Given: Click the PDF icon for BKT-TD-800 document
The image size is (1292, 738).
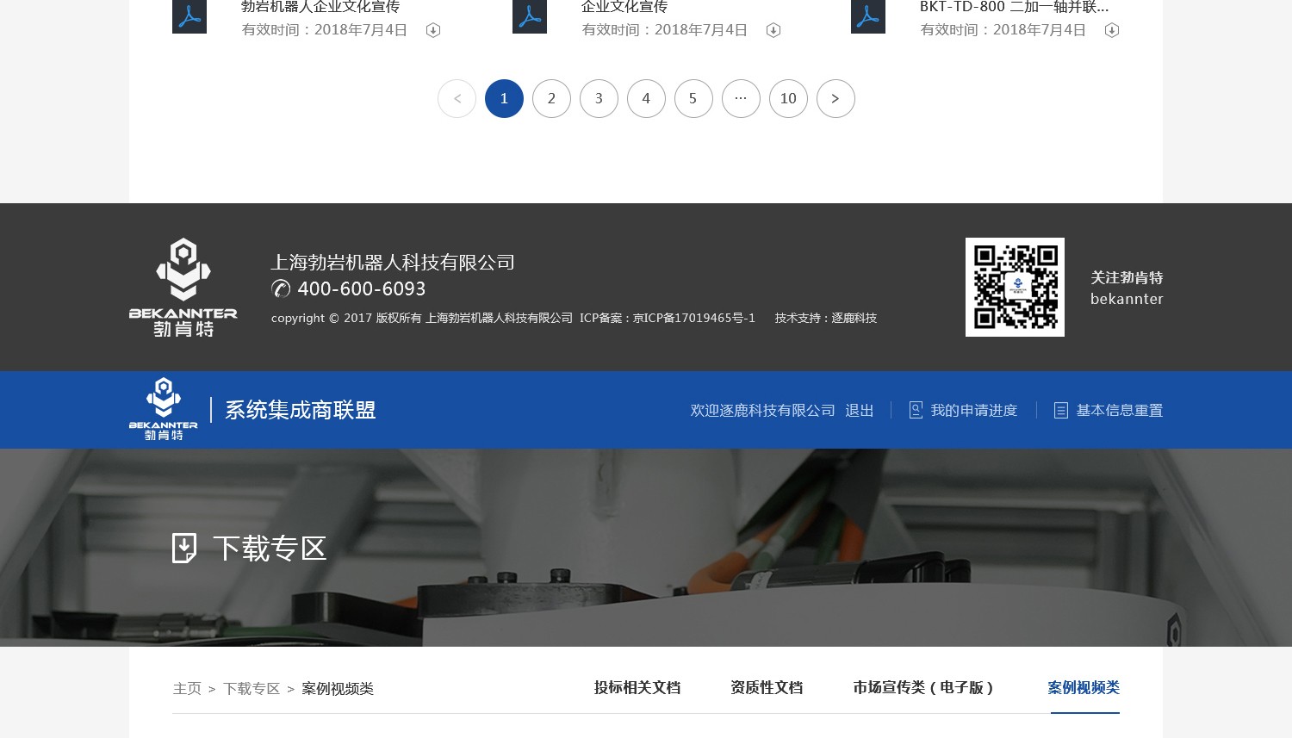Looking at the screenshot, I should tap(868, 16).
